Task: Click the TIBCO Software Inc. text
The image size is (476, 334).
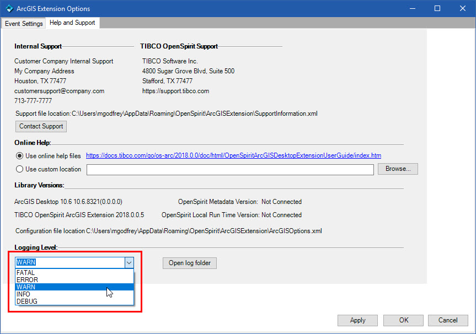Action: click(x=170, y=61)
